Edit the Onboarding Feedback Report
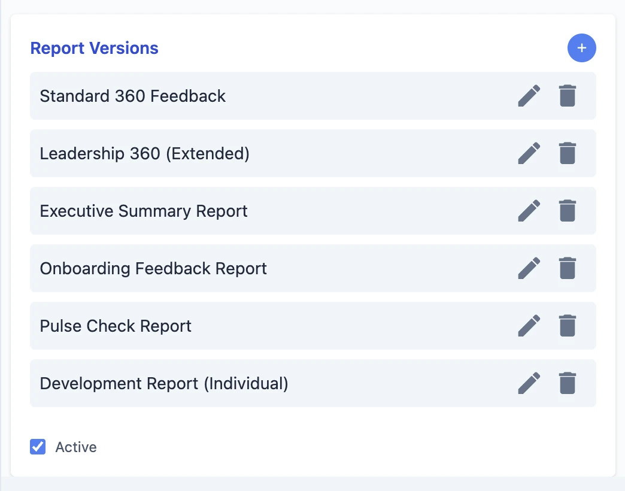Screen dimensions: 625x491 click(529, 268)
